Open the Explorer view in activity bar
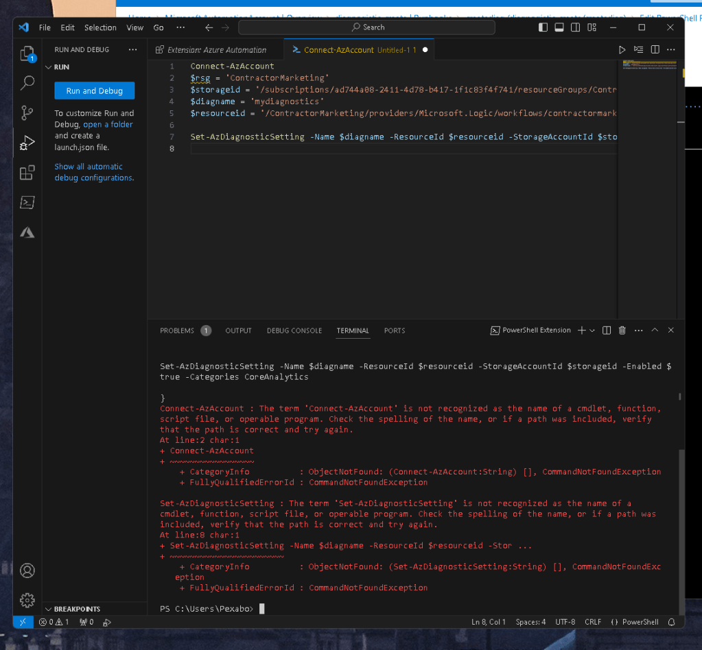 (x=27, y=54)
